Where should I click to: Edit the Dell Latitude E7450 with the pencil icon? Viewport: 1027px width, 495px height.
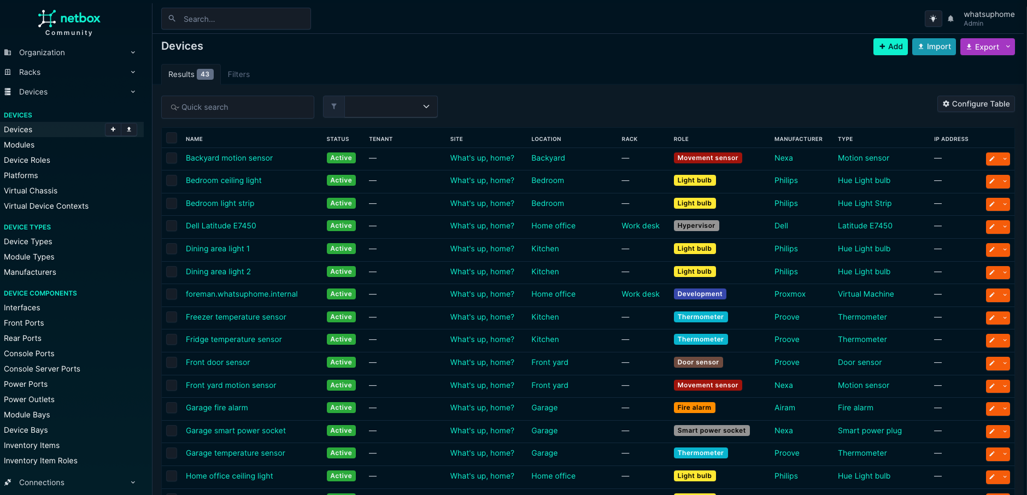[x=993, y=227]
